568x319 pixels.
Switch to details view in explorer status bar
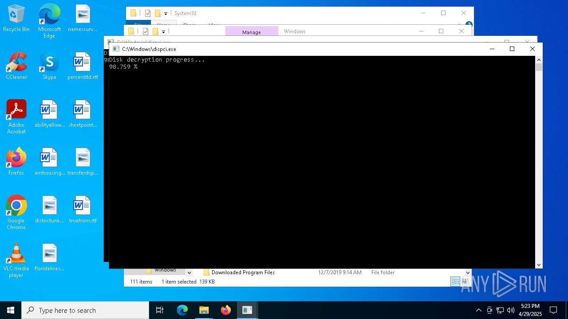click(x=455, y=281)
